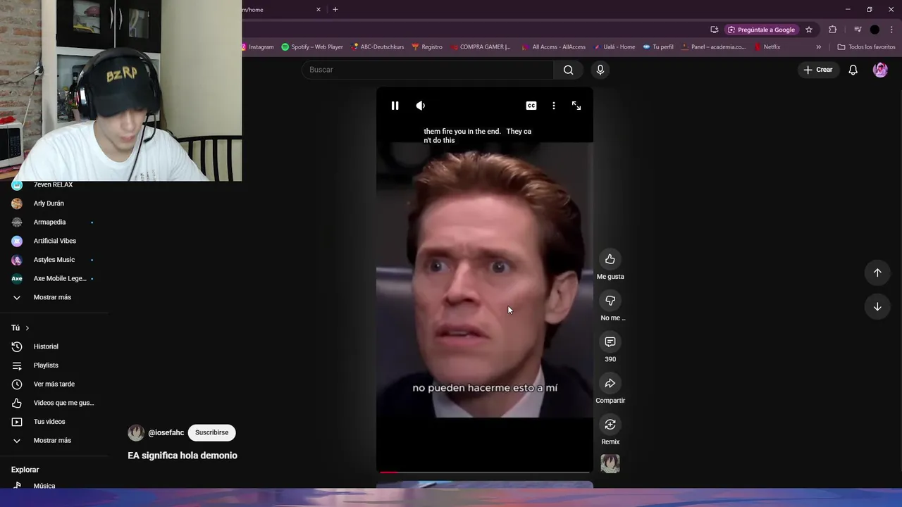
Task: Click the install app icon in address bar
Action: (x=715, y=30)
